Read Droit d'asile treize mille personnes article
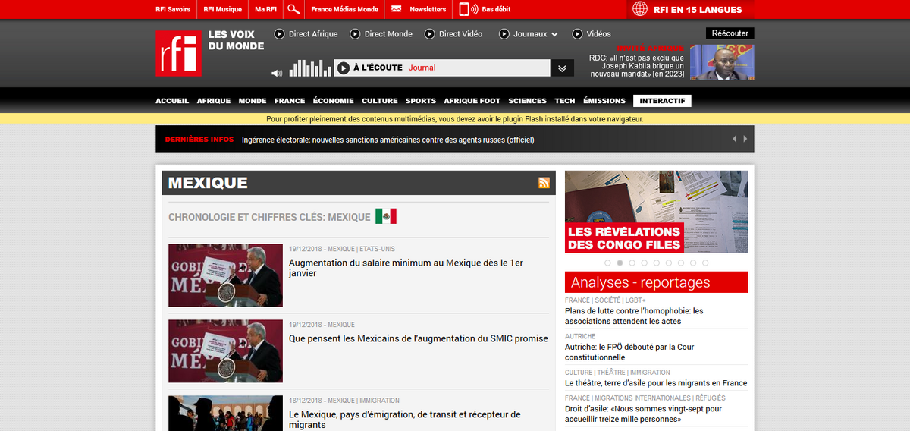 [x=644, y=414]
